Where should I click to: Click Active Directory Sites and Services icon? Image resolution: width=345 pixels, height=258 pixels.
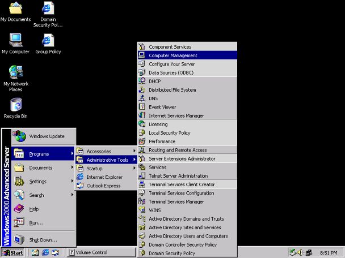(x=142, y=227)
